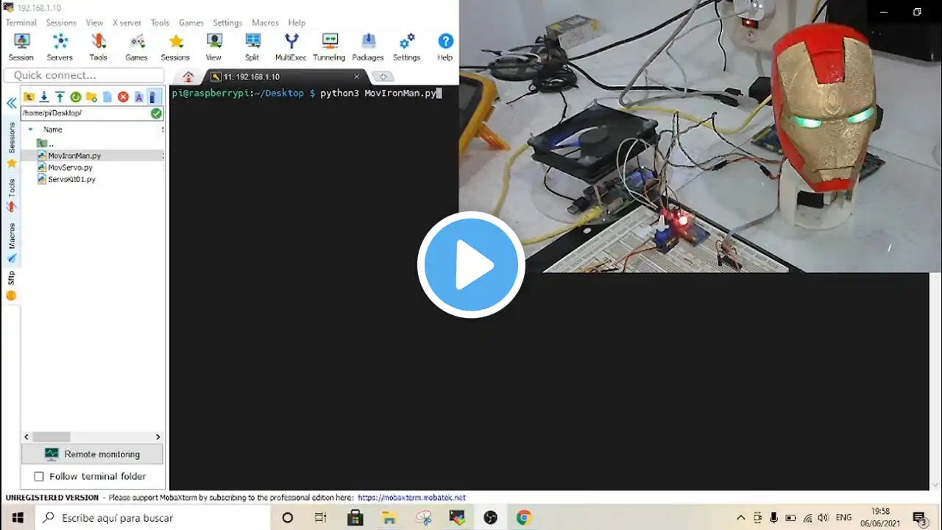
Task: Open the Windows Start menu
Action: (18, 517)
